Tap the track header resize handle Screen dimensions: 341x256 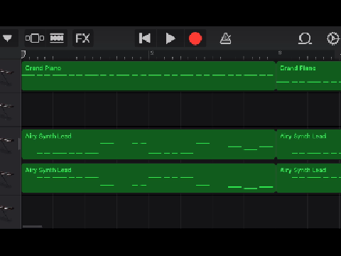19,144
